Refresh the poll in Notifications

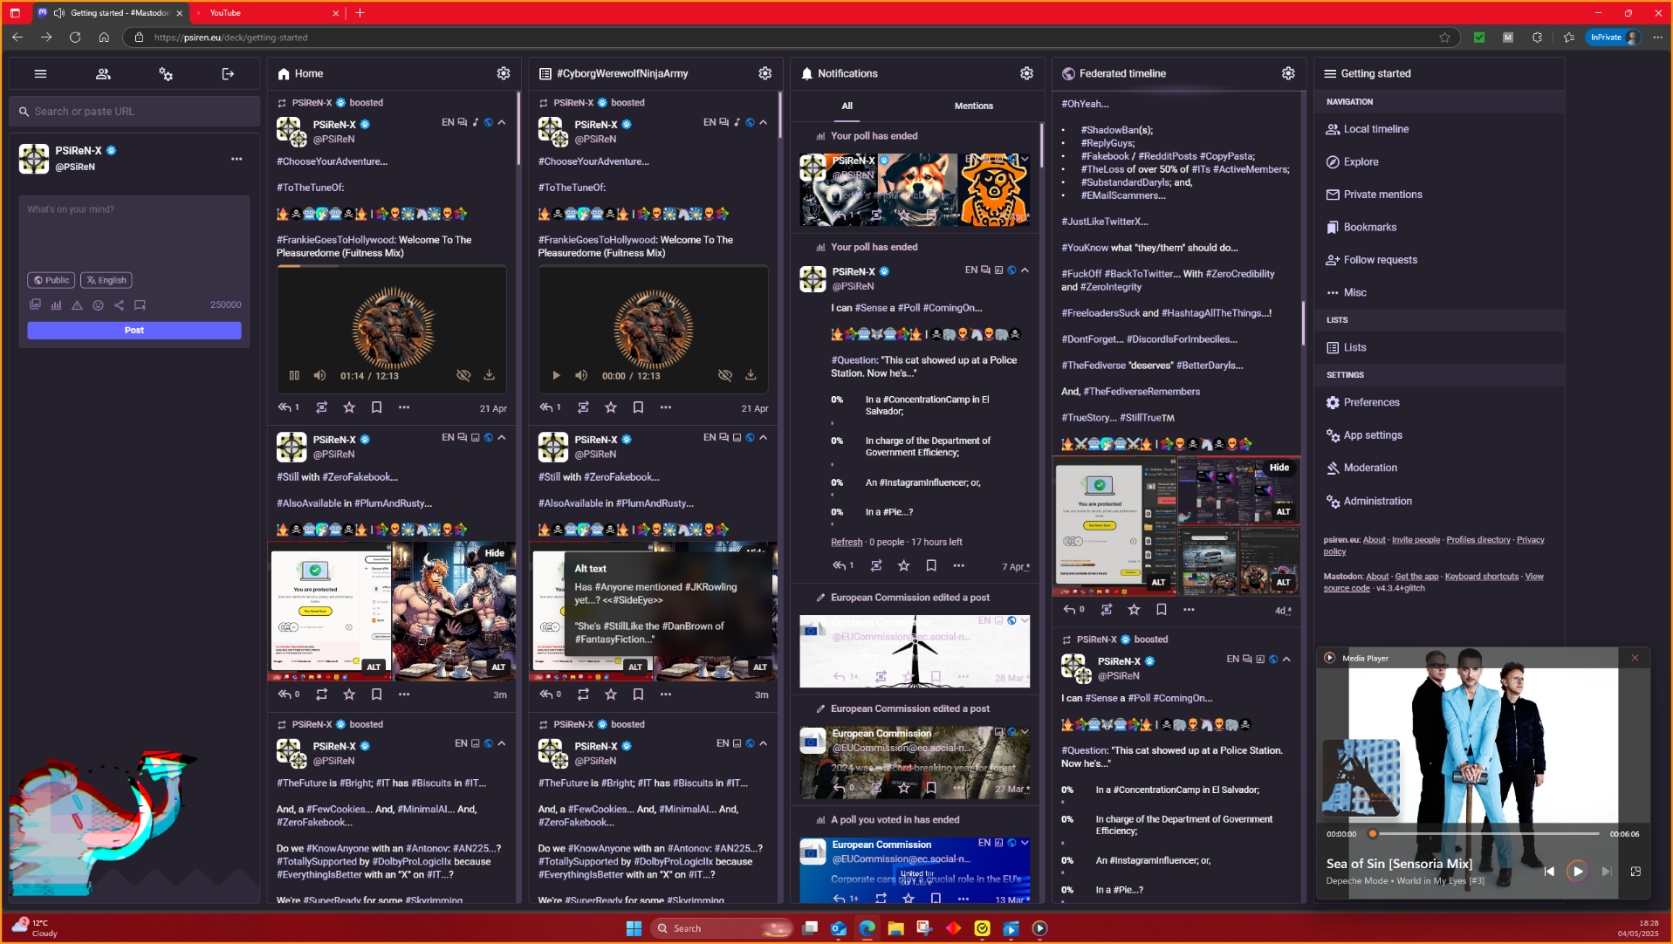[847, 542]
